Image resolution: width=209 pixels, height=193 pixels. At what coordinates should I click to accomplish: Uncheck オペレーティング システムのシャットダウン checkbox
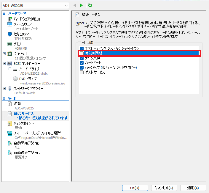pyautogui.click(x=82, y=48)
